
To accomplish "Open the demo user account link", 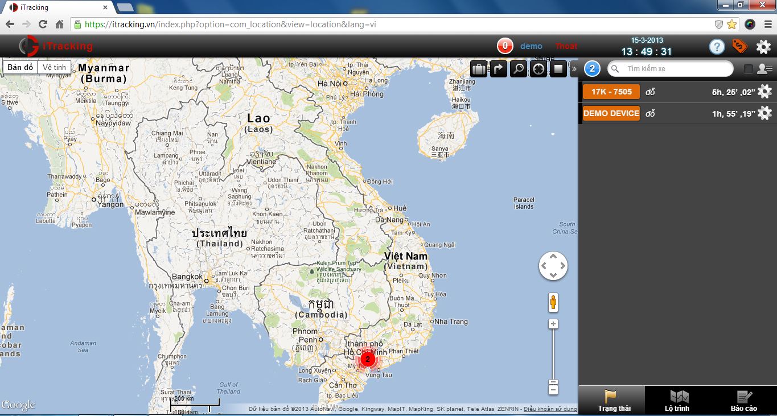I will 531,46.
